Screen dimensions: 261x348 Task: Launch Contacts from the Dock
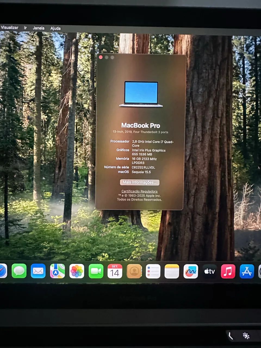coord(134,271)
